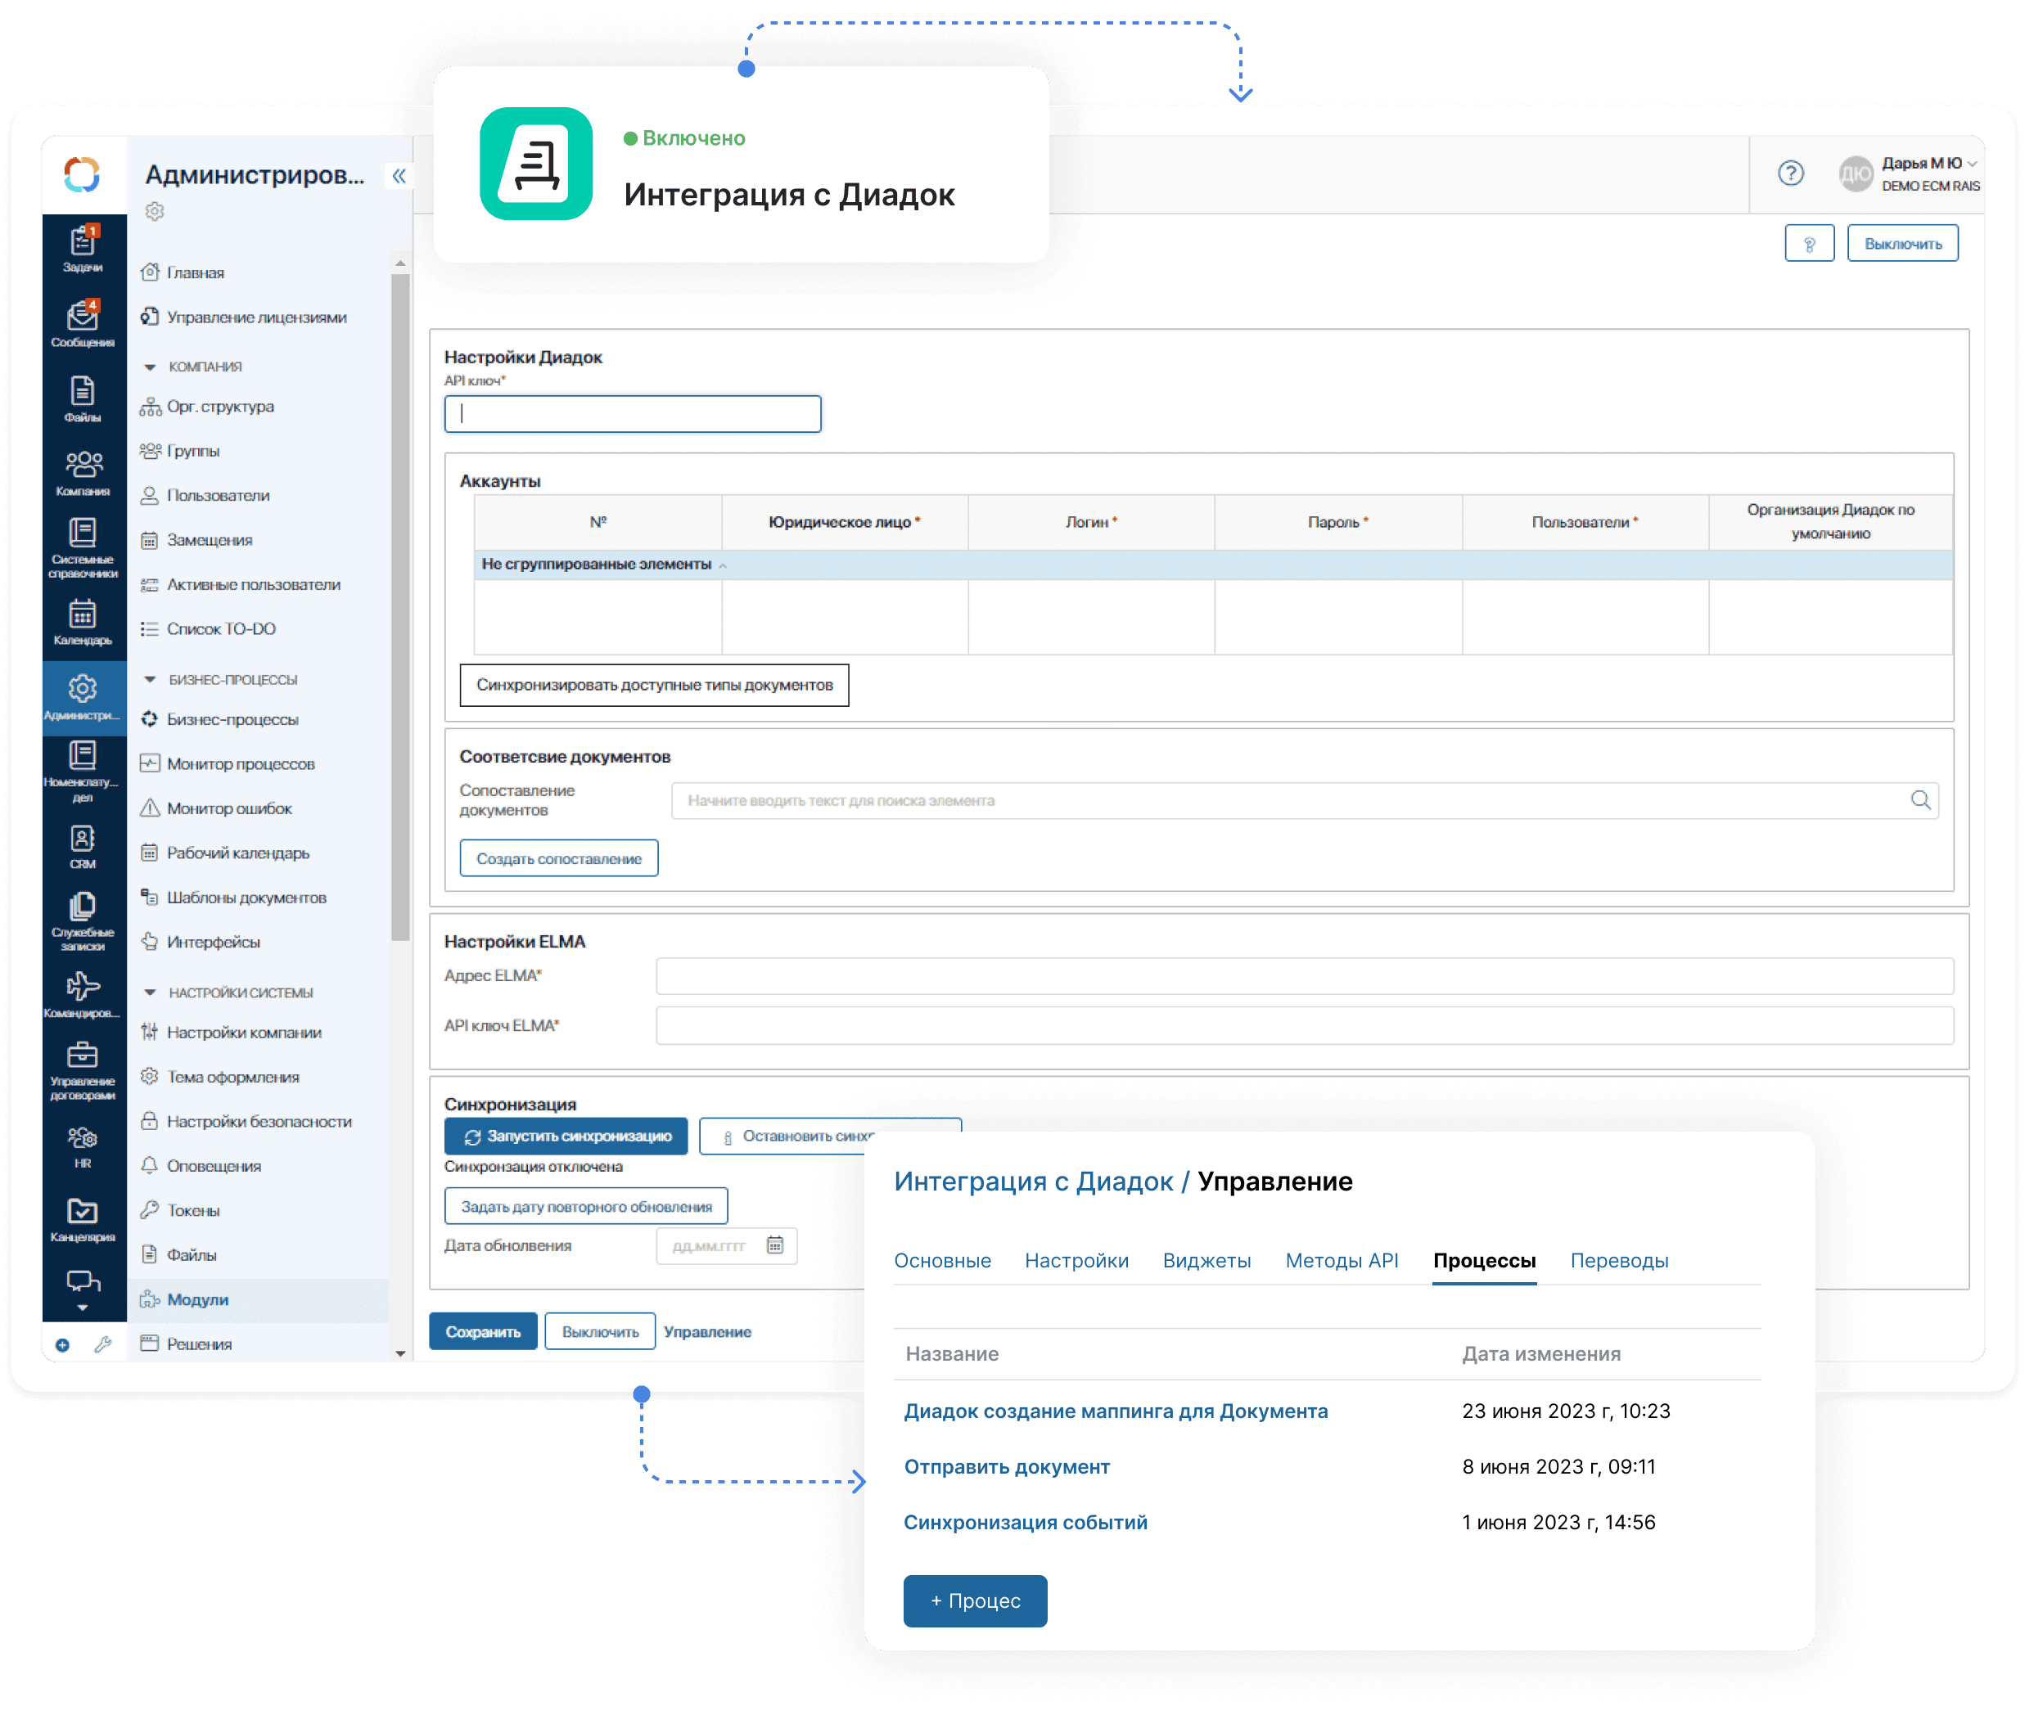Switch to Основные tab
The height and width of the screenshot is (1715, 2025).
click(942, 1260)
